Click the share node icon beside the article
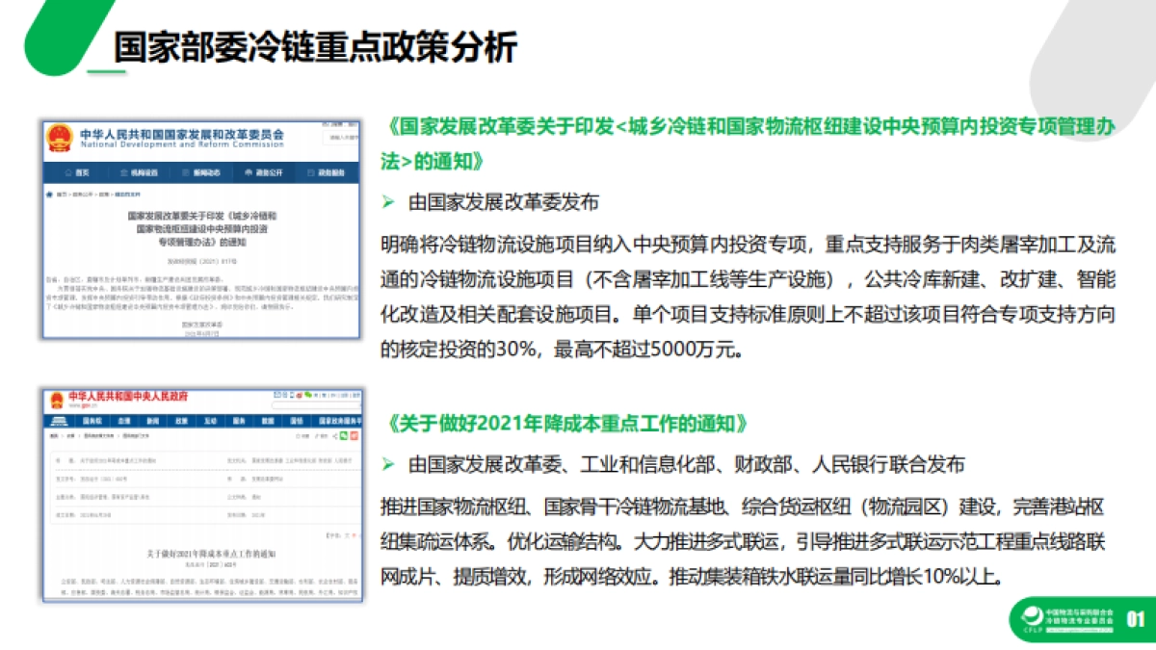Viewport: 1156px width, 650px height. click(334, 435)
